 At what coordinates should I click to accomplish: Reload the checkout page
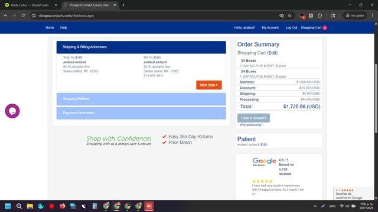[x=23, y=16]
